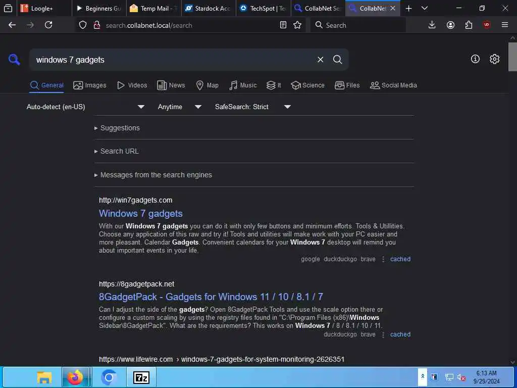Go forward with the browser forward arrow
Viewport: 517px width, 388px height.
tap(30, 25)
